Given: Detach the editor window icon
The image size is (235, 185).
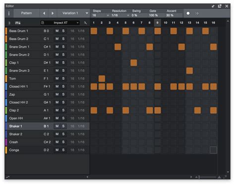Looking at the screenshot, I should pos(220,6).
